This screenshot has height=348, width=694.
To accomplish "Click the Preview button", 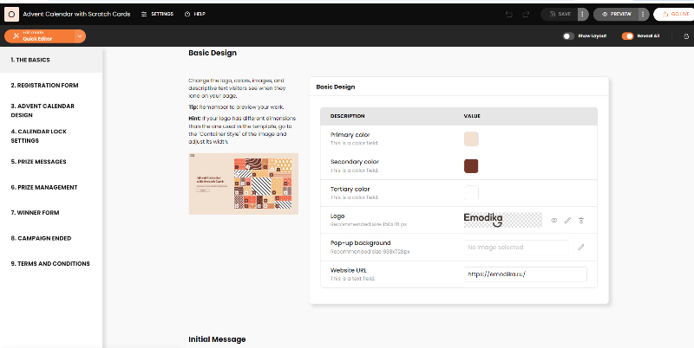I will click(616, 14).
